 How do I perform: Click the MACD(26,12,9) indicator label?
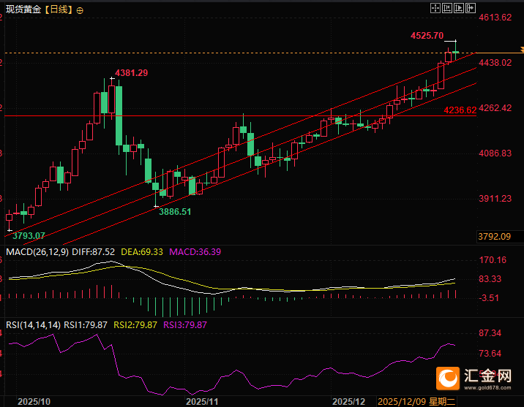37,252
